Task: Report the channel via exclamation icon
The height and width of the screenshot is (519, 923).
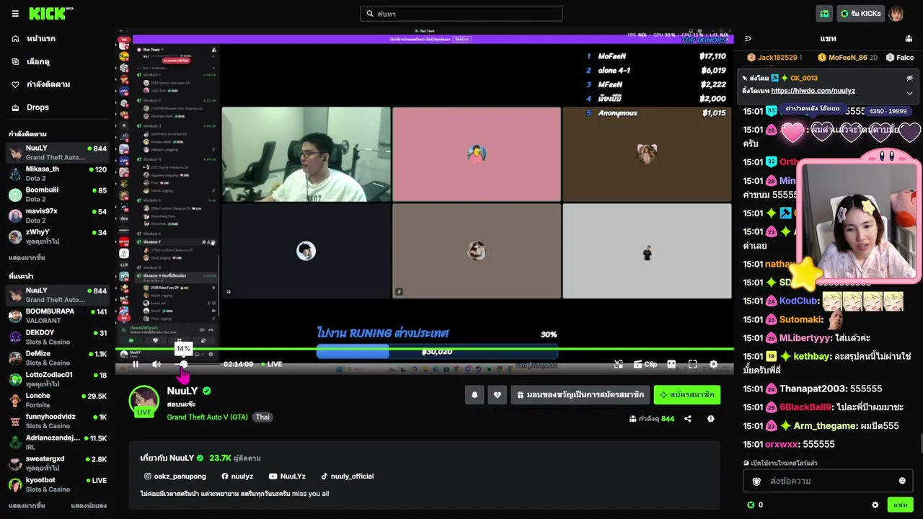Action: click(x=711, y=419)
